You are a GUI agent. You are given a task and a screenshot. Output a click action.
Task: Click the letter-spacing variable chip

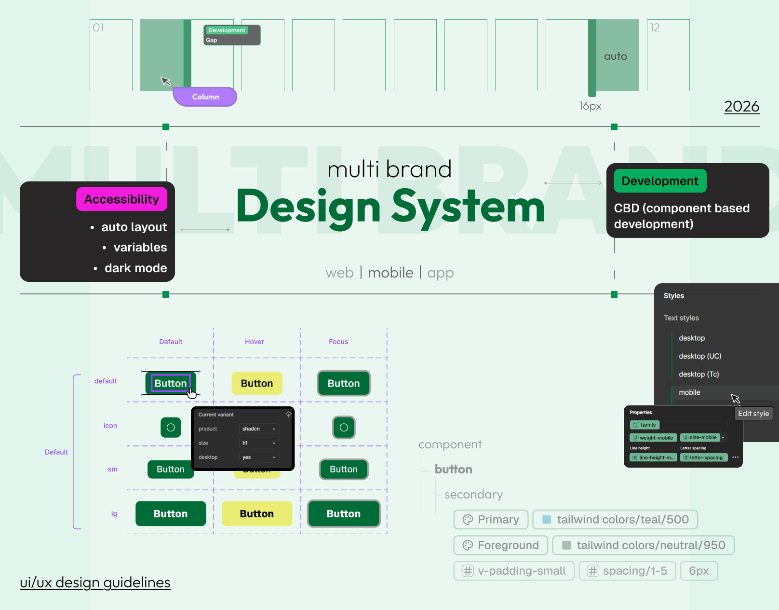[703, 457]
